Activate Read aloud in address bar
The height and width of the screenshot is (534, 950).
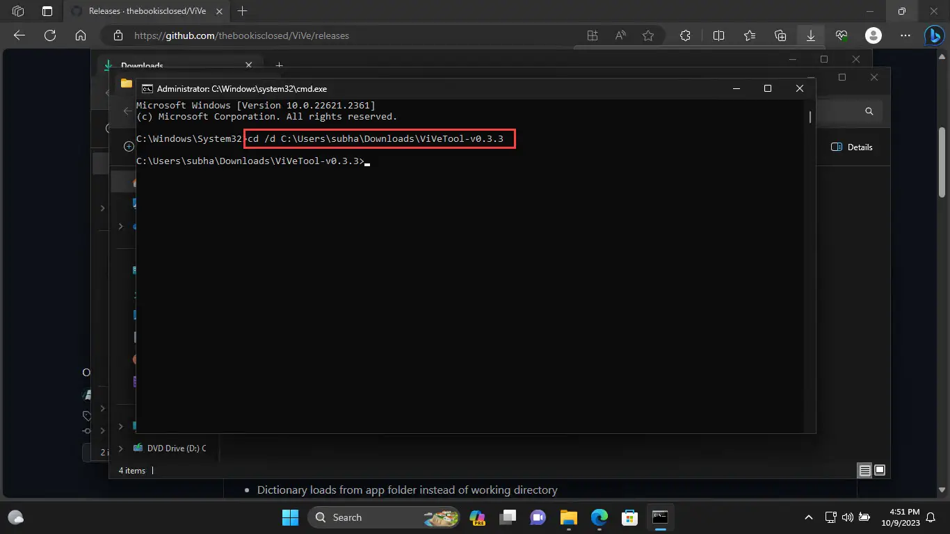tap(620, 35)
